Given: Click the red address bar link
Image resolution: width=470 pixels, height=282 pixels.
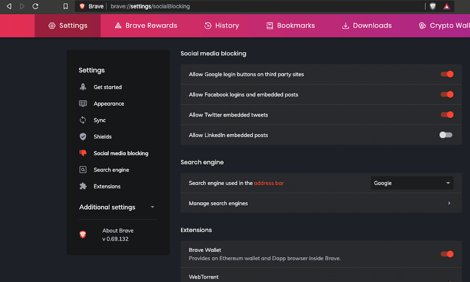Looking at the screenshot, I should point(269,183).
